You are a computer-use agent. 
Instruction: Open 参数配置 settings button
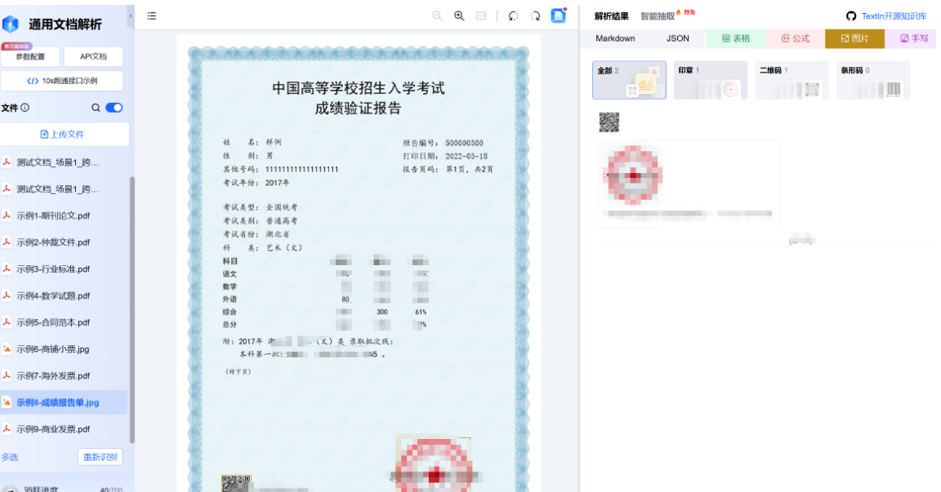pos(30,56)
